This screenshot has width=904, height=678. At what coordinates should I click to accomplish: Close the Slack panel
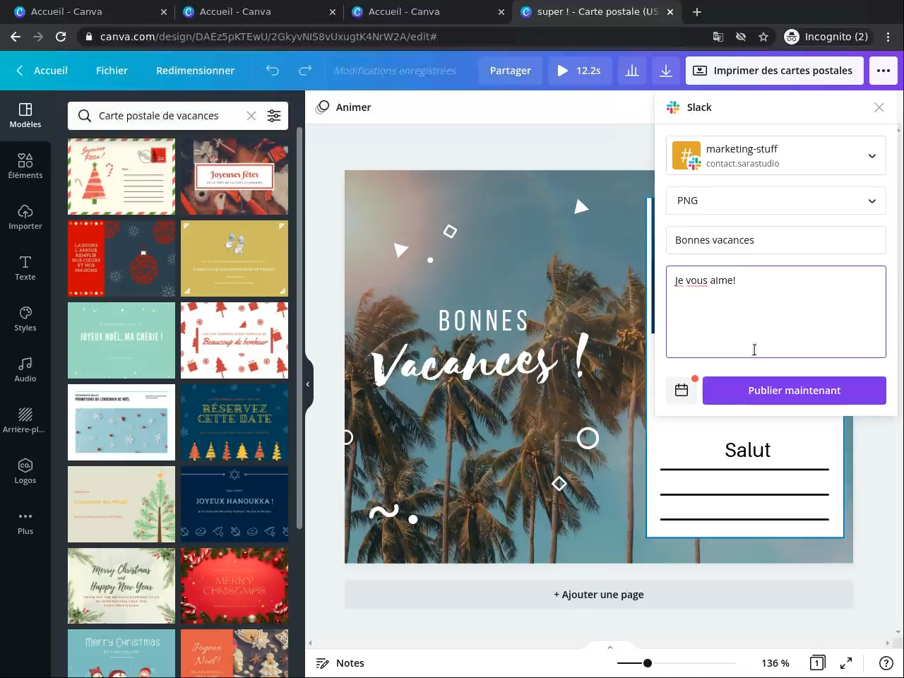click(x=879, y=107)
